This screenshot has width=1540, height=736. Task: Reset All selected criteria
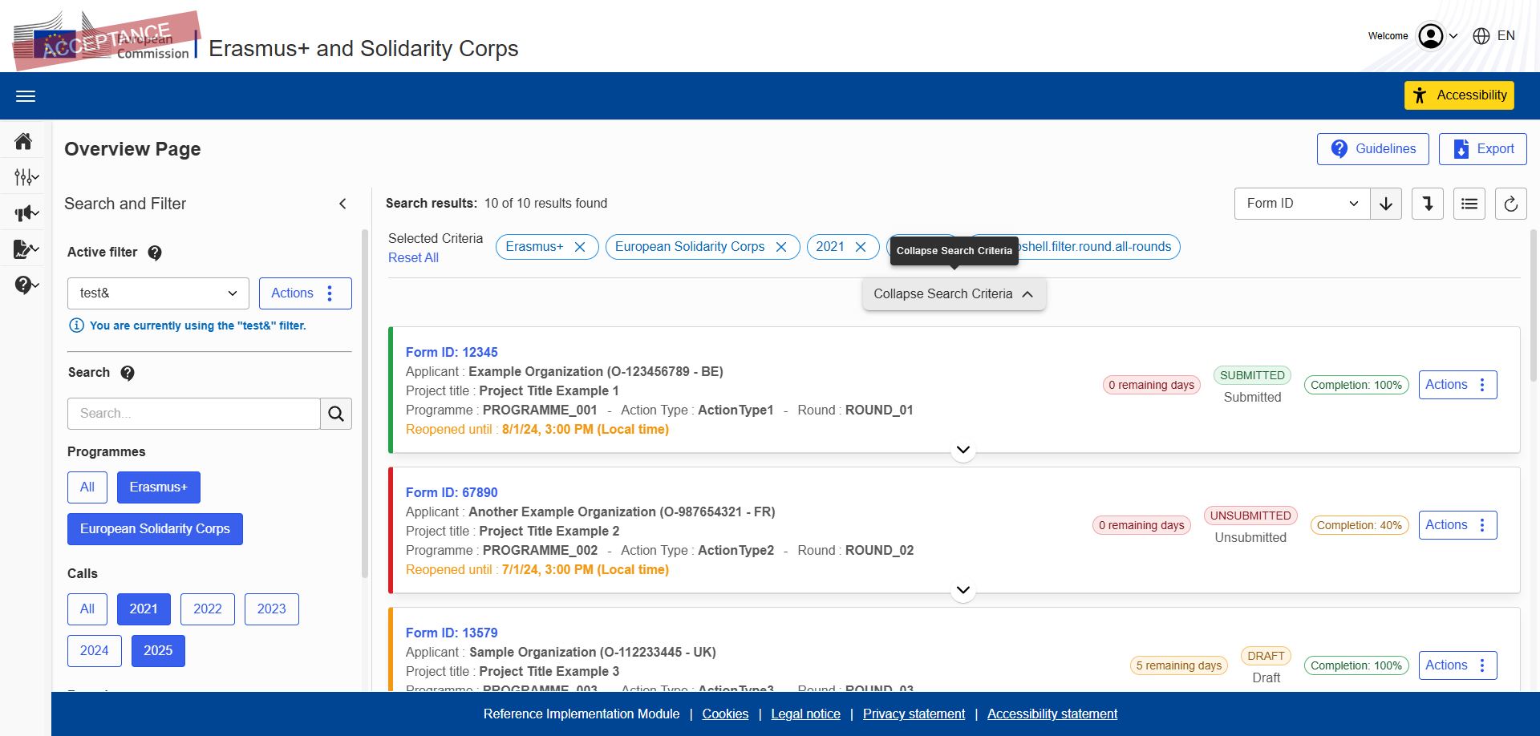pyautogui.click(x=413, y=258)
